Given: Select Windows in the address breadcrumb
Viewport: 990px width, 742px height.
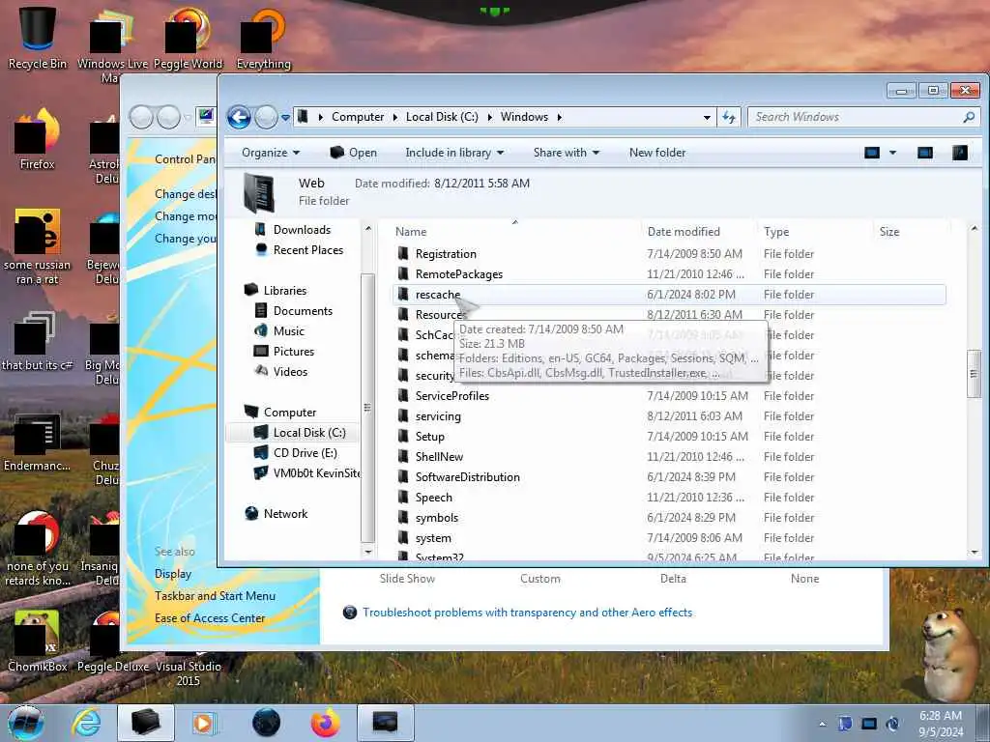Looking at the screenshot, I should 524,117.
